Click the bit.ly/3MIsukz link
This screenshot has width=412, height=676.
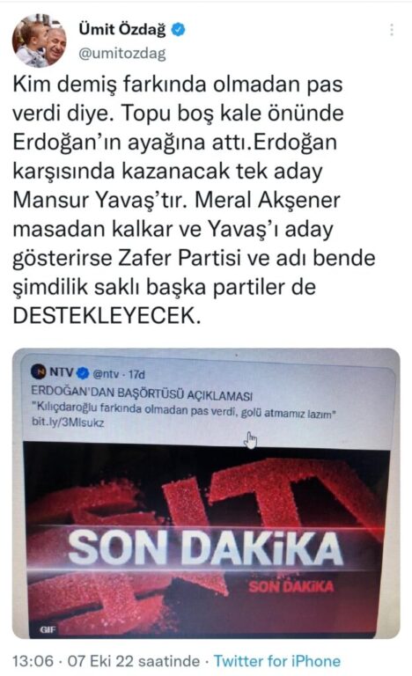68,422
